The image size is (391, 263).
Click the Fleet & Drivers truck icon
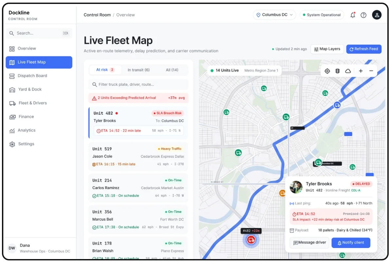coord(12,103)
